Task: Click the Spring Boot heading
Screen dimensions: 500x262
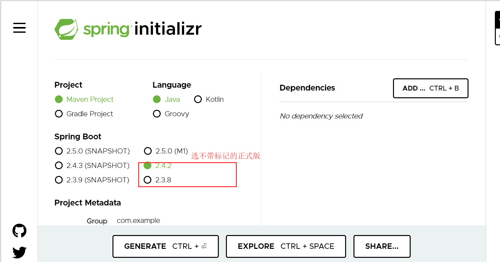Action: (78, 137)
